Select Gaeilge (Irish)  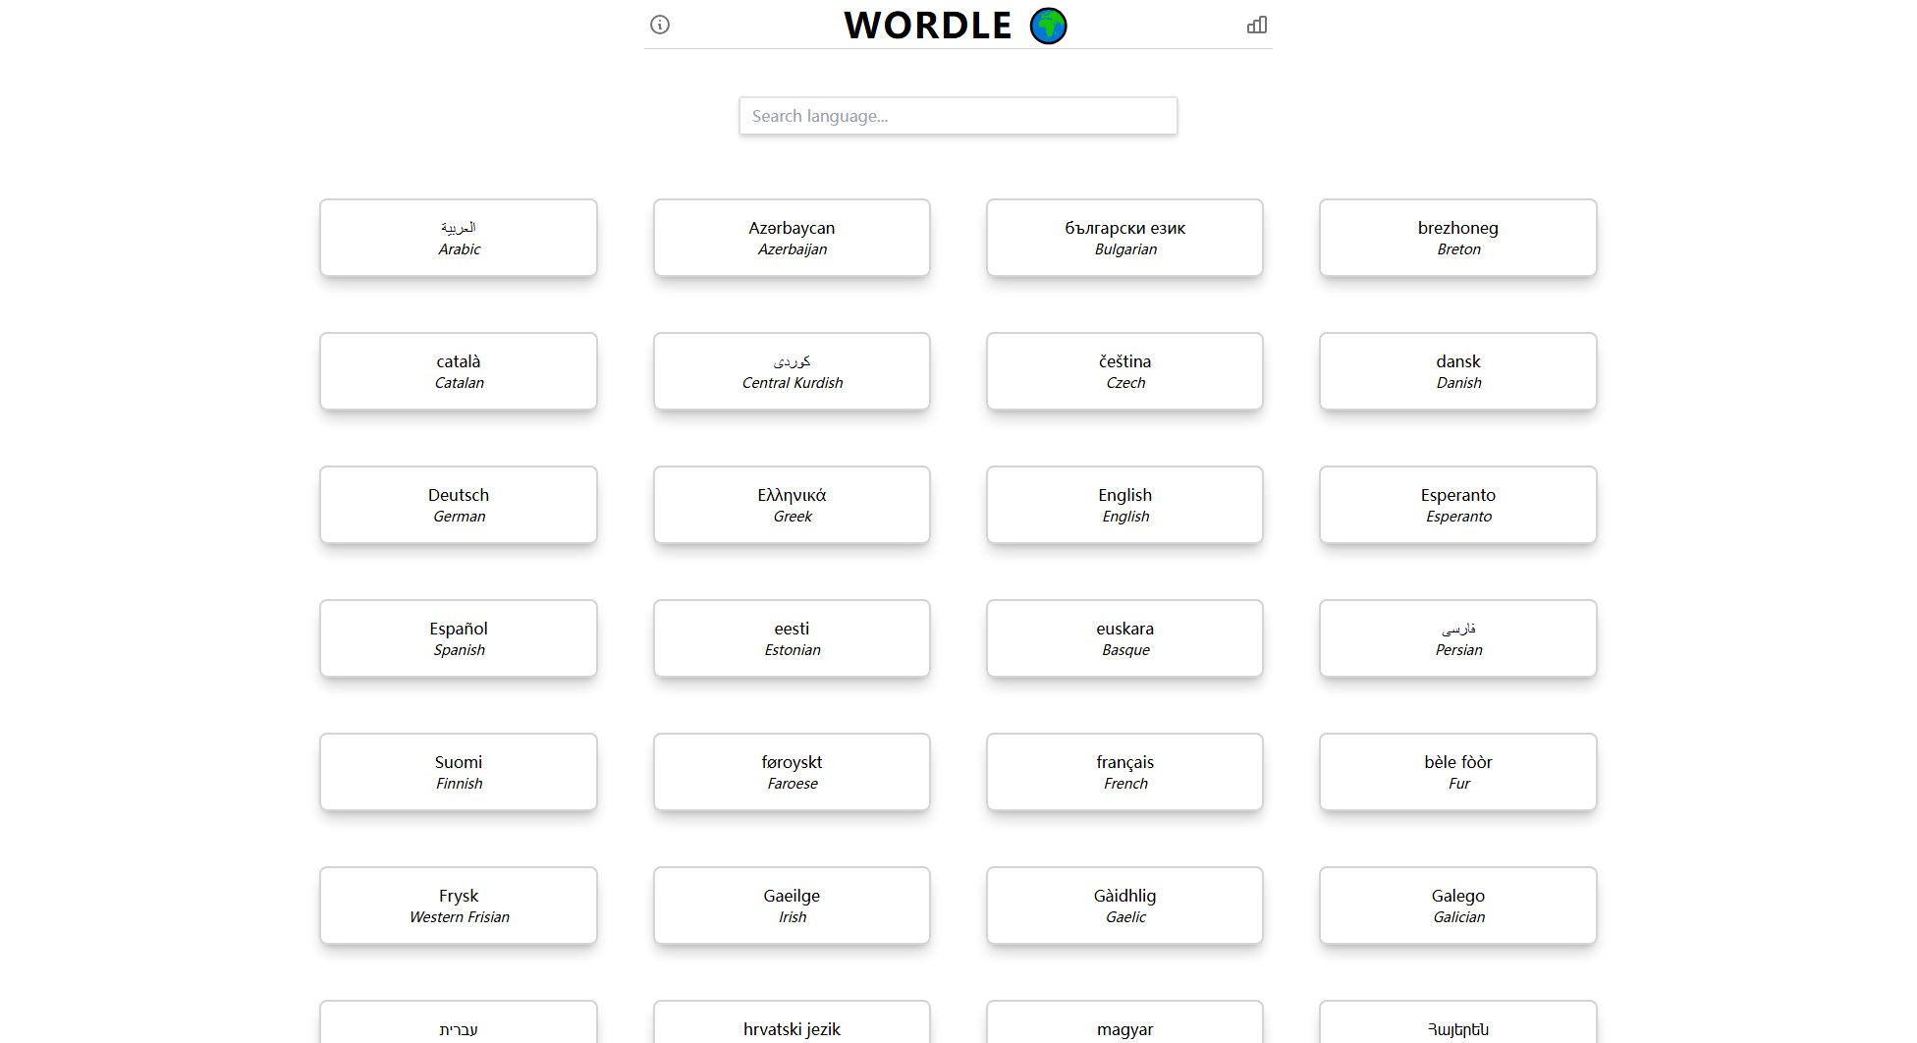tap(792, 906)
